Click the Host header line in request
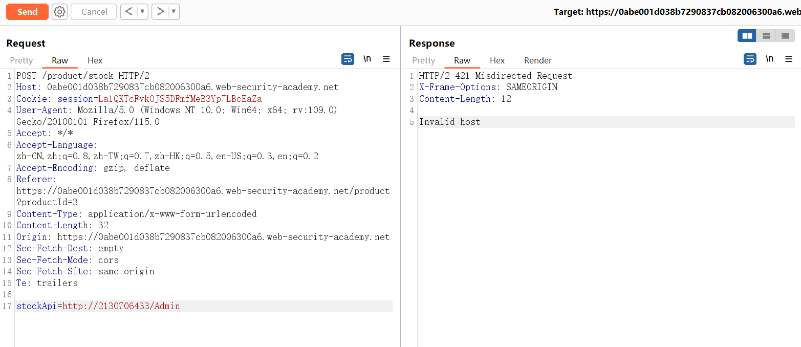This screenshot has width=801, height=347. point(178,87)
